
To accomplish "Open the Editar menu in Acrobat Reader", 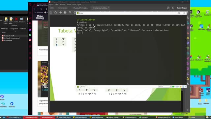I will [x=56, y=5].
